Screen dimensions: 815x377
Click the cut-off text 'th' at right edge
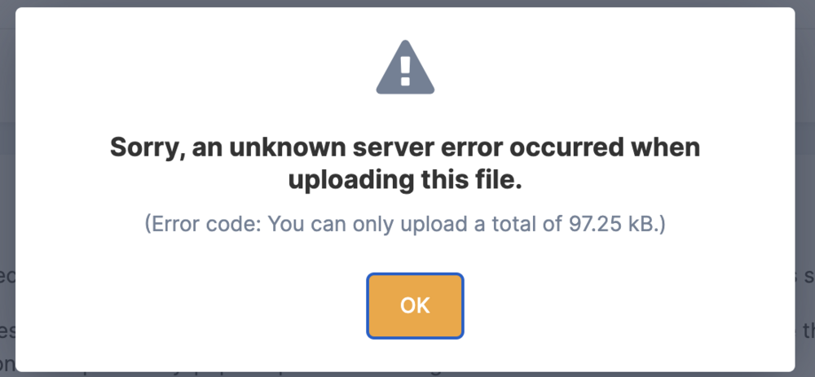pos(808,331)
